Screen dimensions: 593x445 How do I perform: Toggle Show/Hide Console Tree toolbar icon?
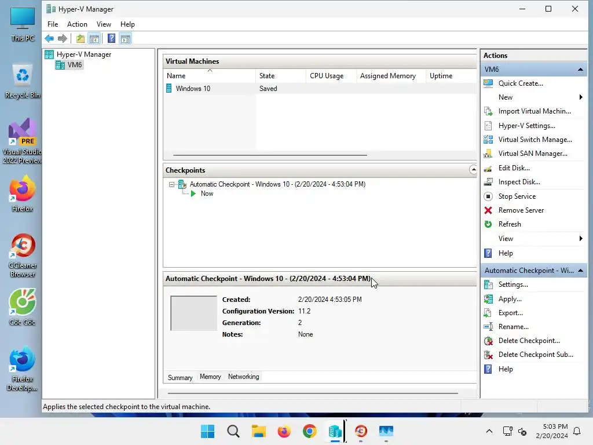[94, 38]
